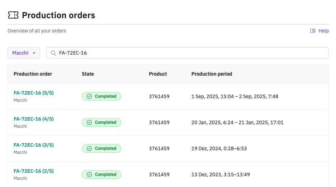The width and height of the screenshot is (336, 187).
Task: Click checkmark icon on FA-72EC-16 (5/5) status
Action: click(x=89, y=96)
